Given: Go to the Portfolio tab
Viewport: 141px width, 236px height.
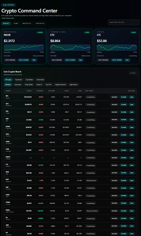Looking at the screenshot, I should [x=40, y=24].
